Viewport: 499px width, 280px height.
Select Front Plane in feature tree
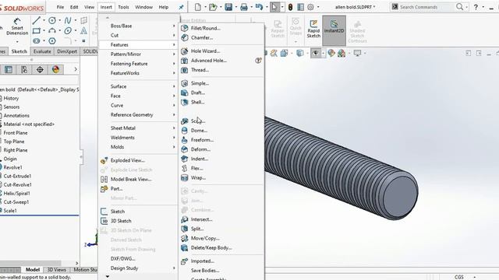coord(16,133)
